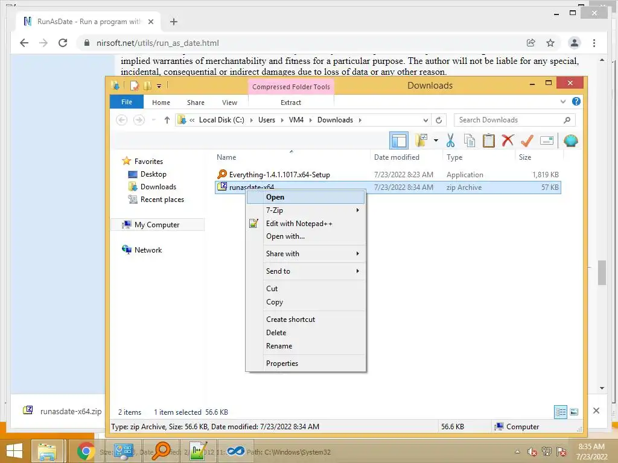Click the red X Delete icon

click(x=508, y=140)
